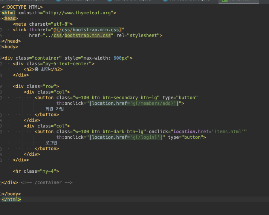Click the http://www.thymeleaf.org namespace URL
Image resolution: width=269 pixels, height=215 pixels.
[78, 13]
